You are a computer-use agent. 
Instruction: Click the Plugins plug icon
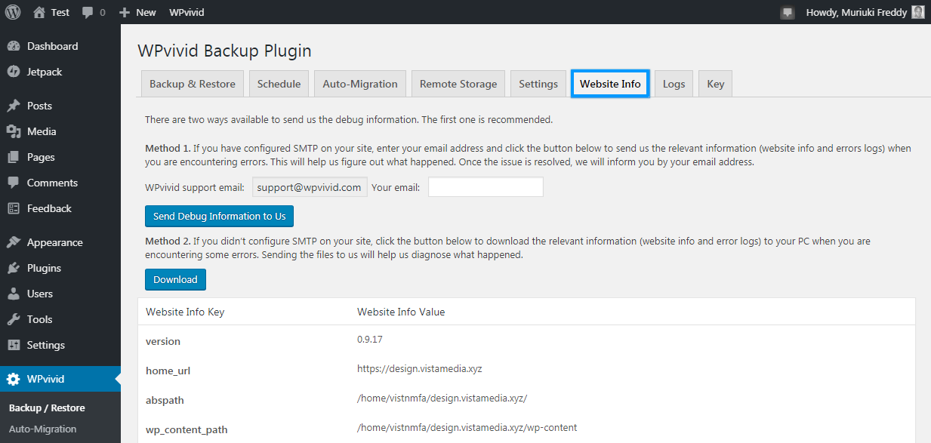14,268
